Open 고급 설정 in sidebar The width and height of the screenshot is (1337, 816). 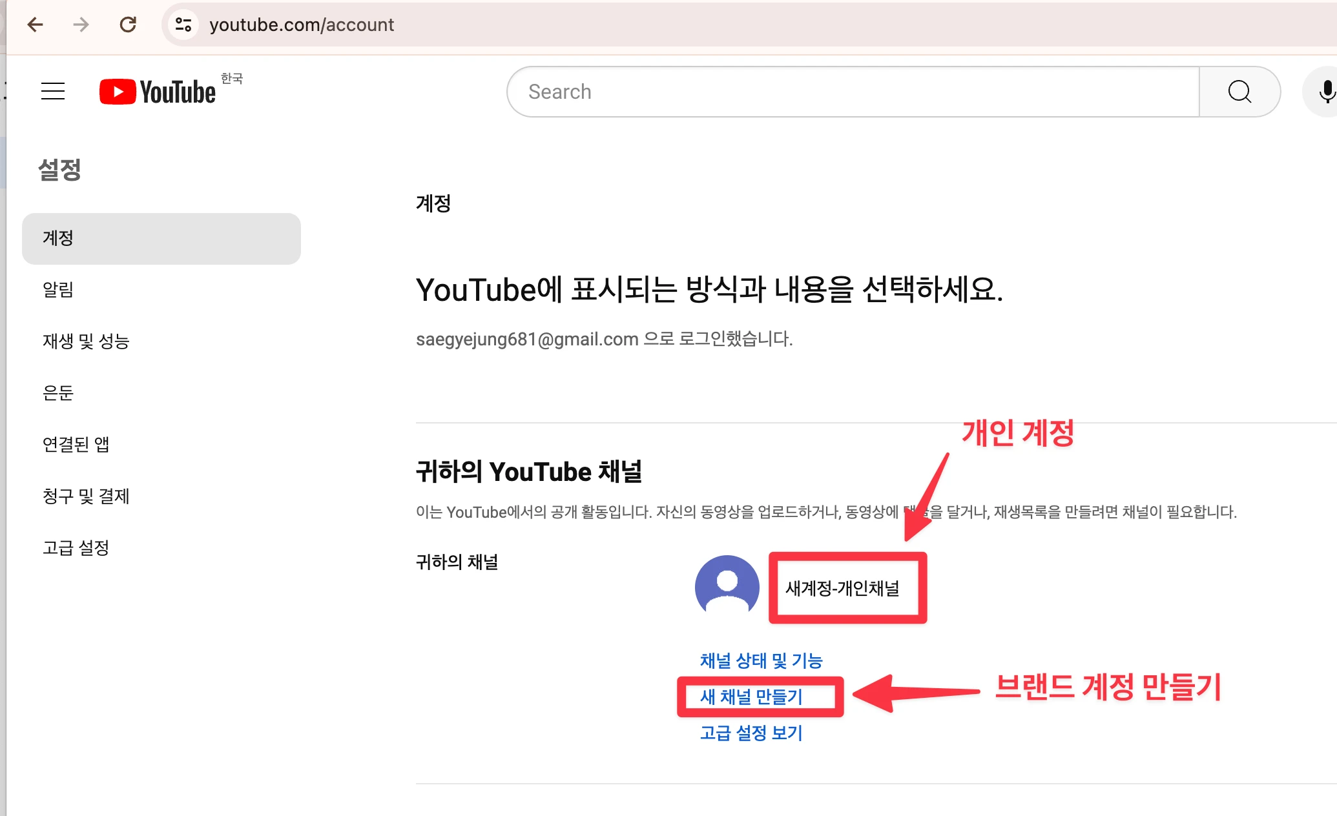click(x=76, y=547)
